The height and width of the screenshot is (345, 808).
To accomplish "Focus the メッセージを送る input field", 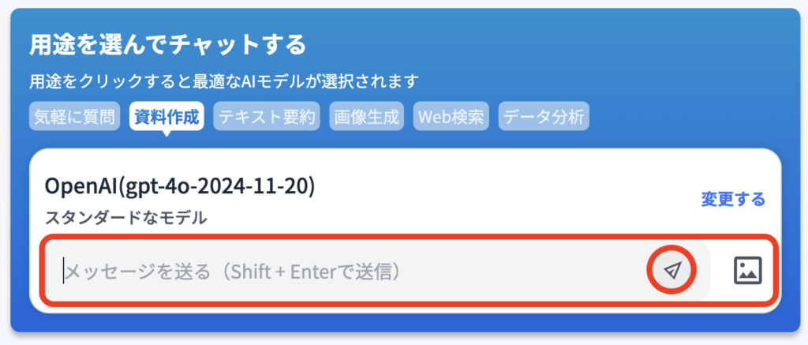I will [x=355, y=272].
